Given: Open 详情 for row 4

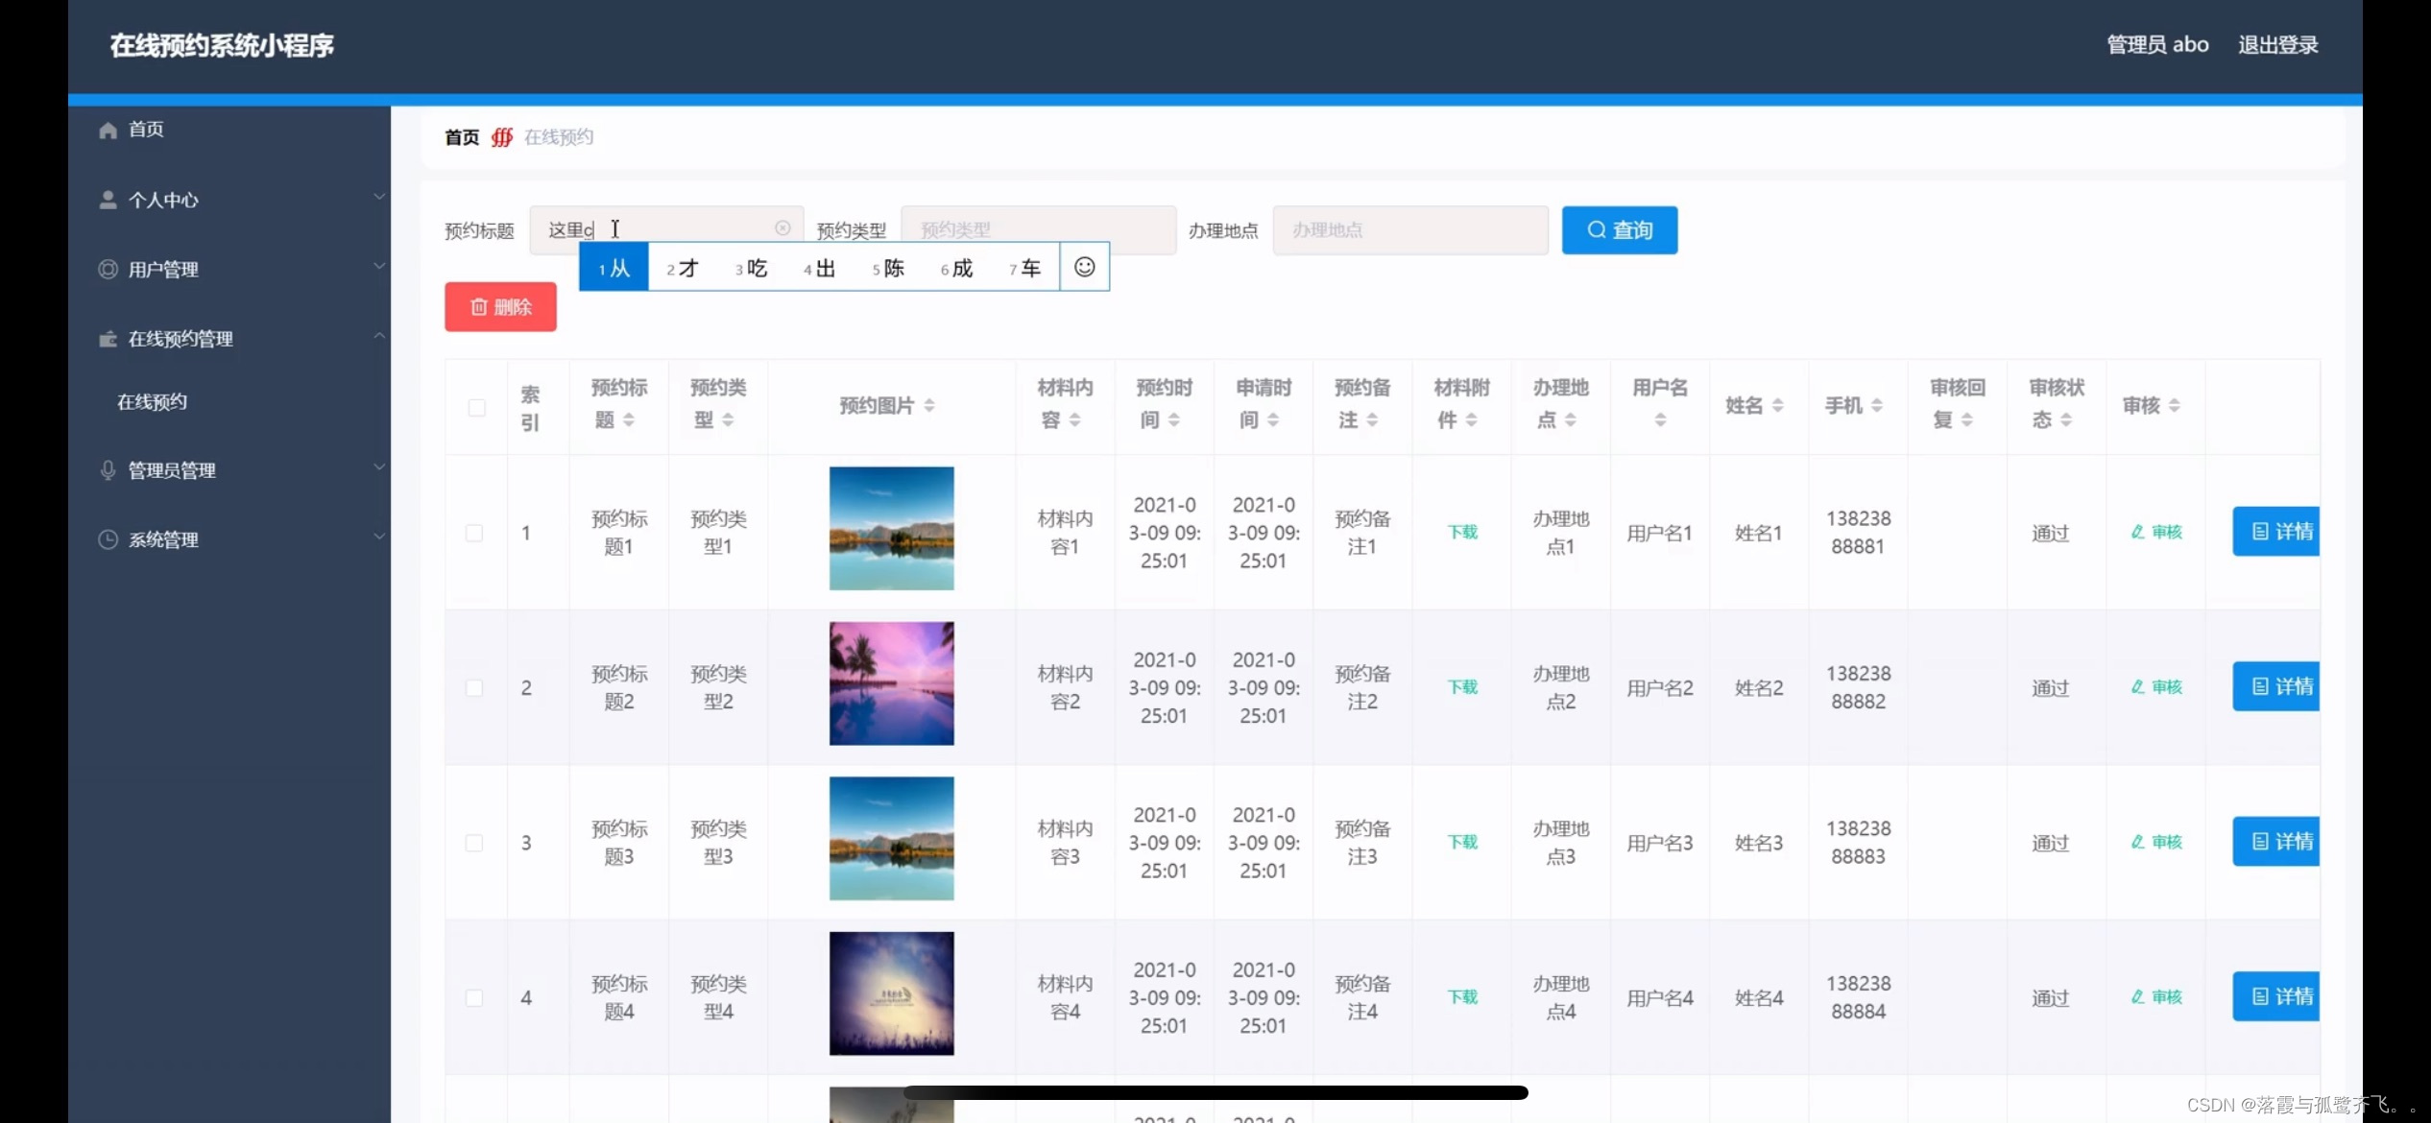Looking at the screenshot, I should pos(2276,996).
